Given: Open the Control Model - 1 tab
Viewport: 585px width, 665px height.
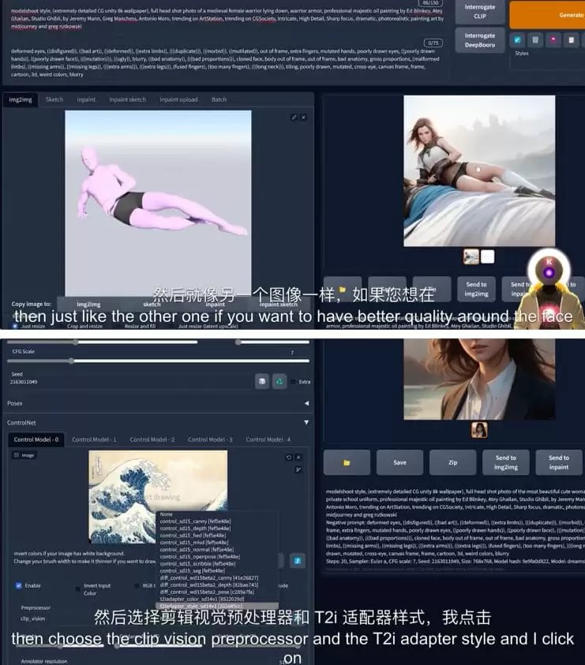Looking at the screenshot, I should pos(94,439).
